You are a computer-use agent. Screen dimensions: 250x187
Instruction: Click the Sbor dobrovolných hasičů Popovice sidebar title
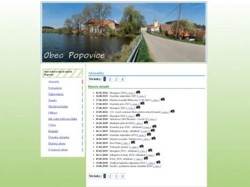(x=62, y=73)
